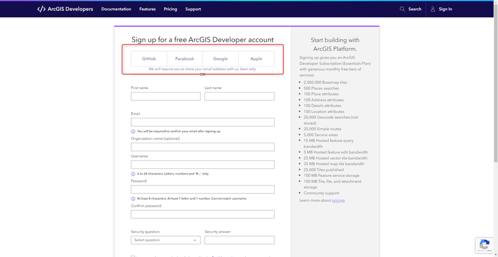Focus the Last name field
Viewport: 498px width, 257px height.
[x=239, y=96]
